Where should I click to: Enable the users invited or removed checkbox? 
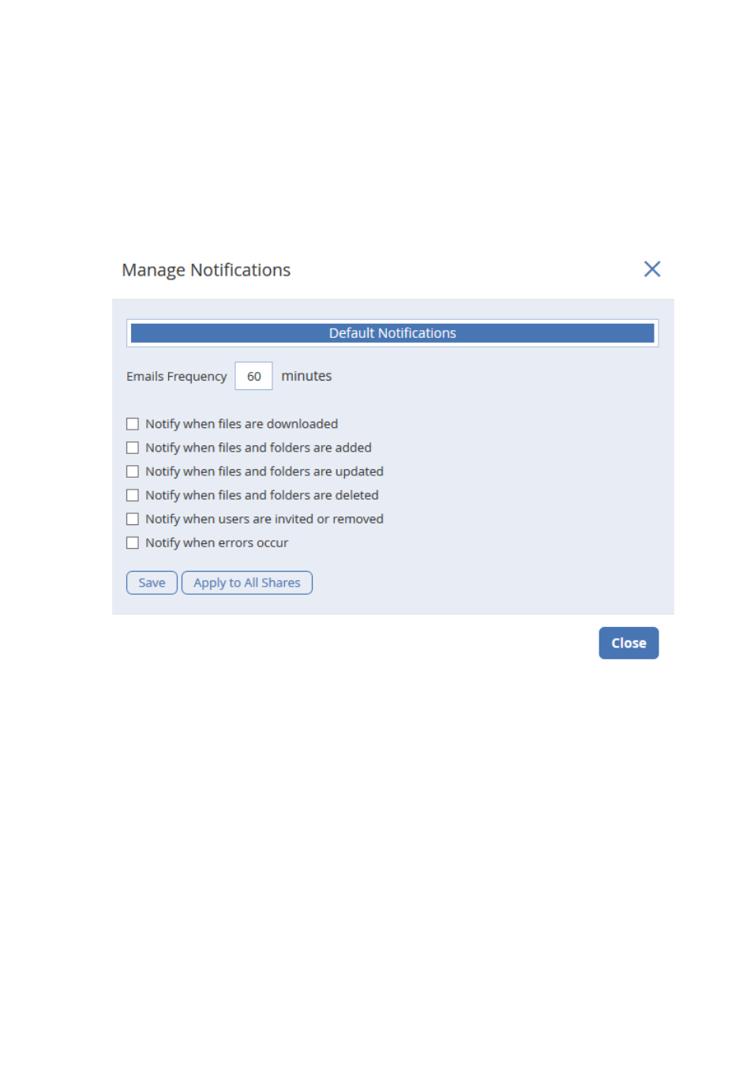(x=133, y=519)
